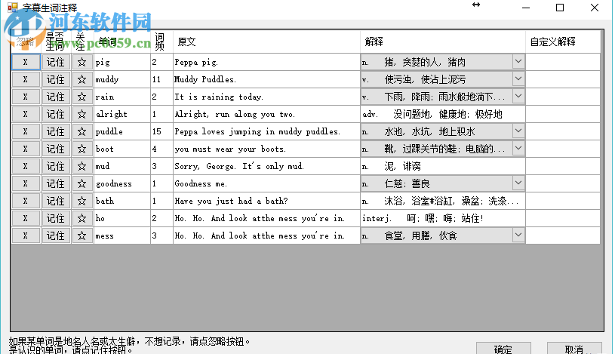The image size is (615, 354).
Task: Ignore the word muddy with X
Action: point(26,79)
